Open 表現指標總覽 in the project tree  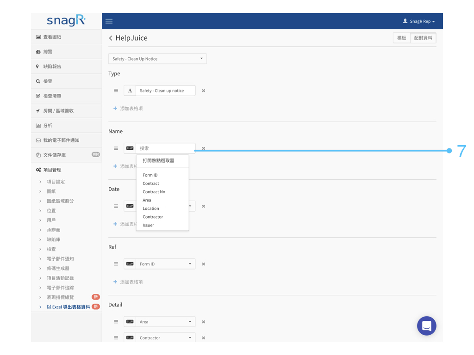pos(60,297)
